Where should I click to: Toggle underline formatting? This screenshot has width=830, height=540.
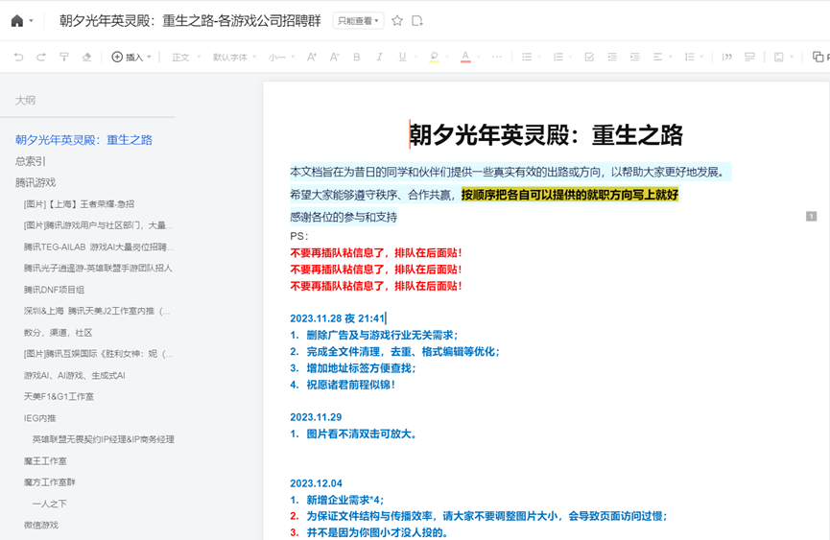pos(402,58)
